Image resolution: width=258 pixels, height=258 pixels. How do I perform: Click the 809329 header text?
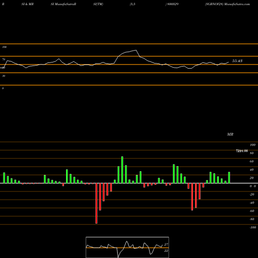(173, 4)
